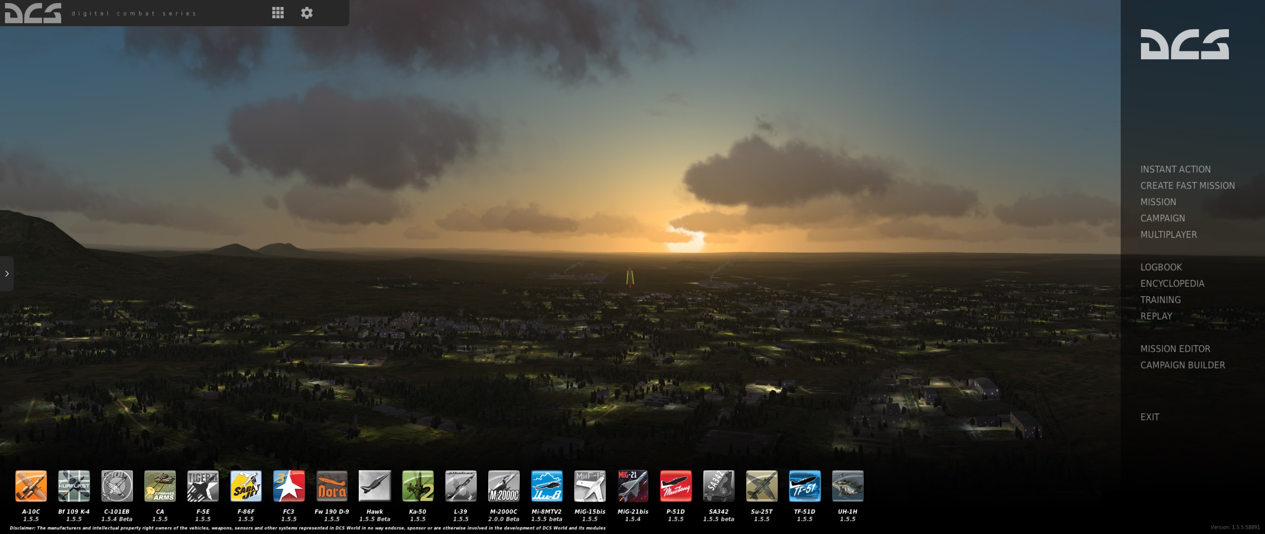Click the "digital combat series" tagline

[x=134, y=13]
